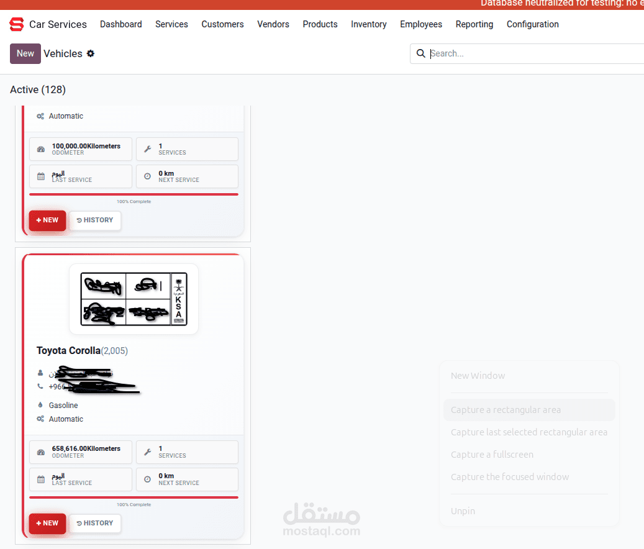Screen dimensions: 644x549
Task: Click the Active (128) column header
Action: click(38, 89)
